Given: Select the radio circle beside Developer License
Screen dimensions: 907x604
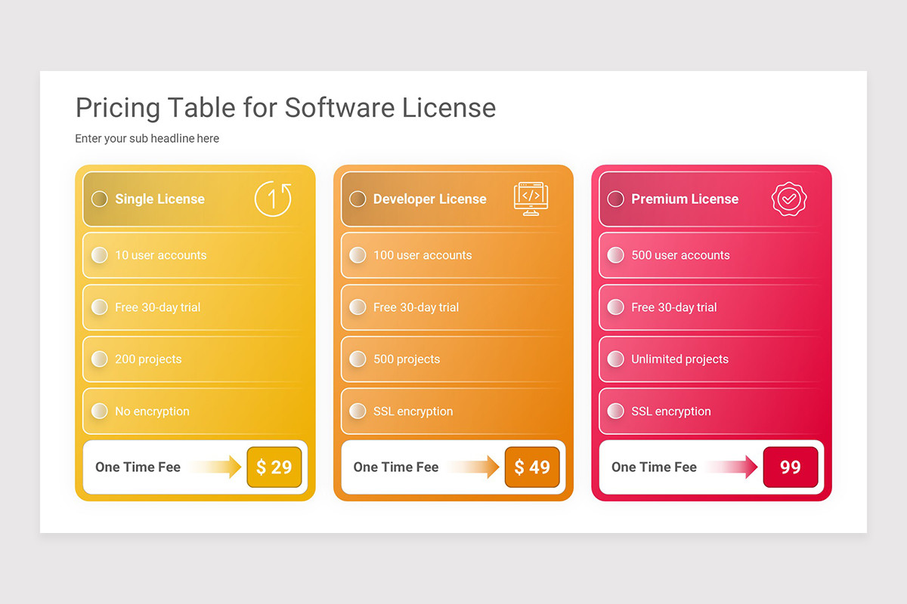Looking at the screenshot, I should point(358,199).
